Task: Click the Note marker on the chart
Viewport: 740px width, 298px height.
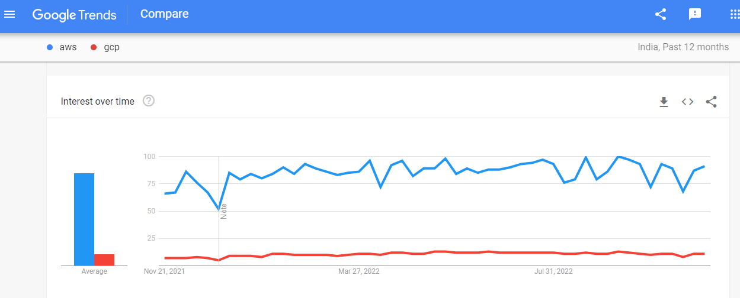Action: (223, 211)
